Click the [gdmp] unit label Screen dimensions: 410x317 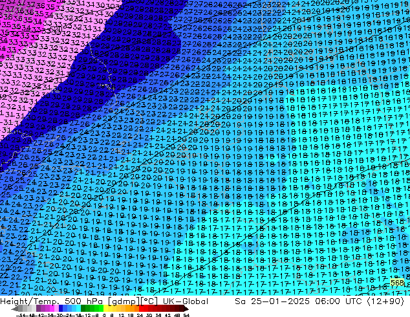[123, 301]
